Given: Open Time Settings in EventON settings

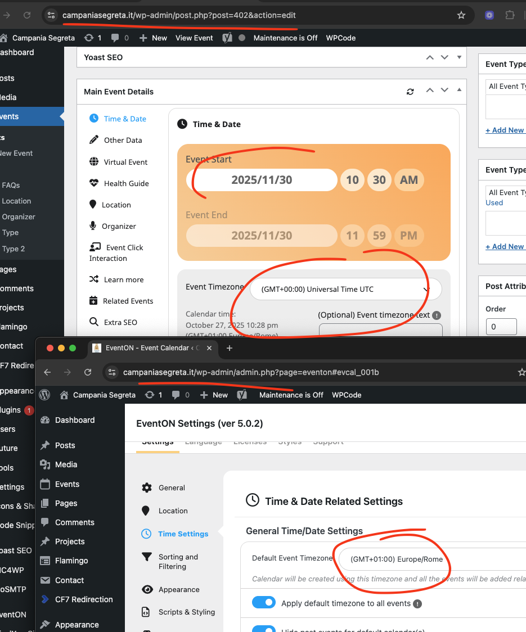Looking at the screenshot, I should point(183,534).
